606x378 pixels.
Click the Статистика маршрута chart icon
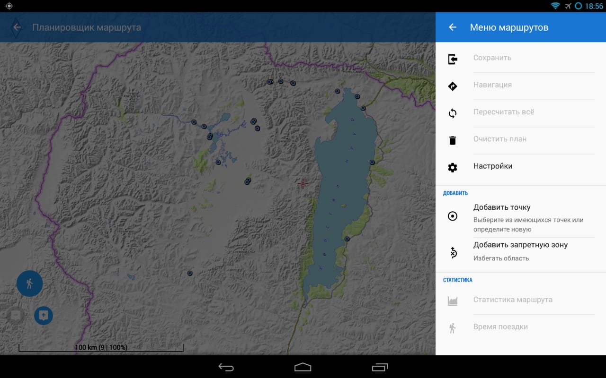(453, 301)
